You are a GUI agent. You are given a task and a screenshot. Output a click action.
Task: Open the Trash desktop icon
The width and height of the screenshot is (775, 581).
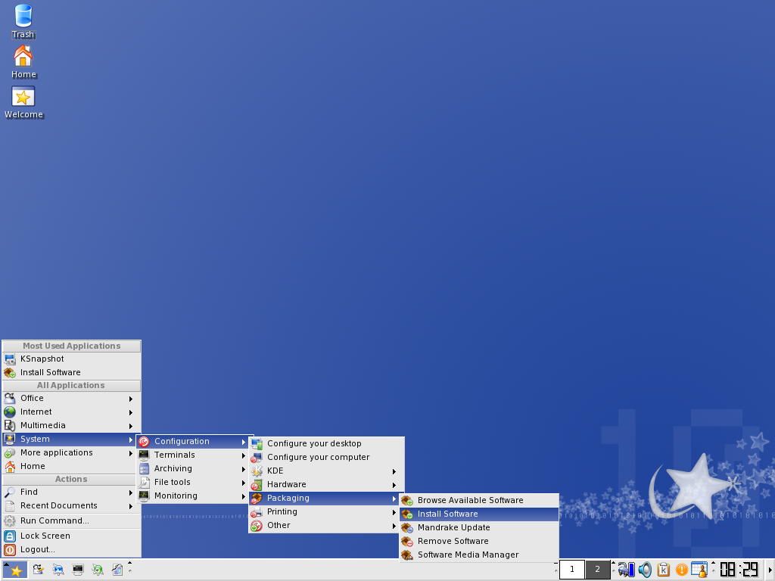coord(23,20)
